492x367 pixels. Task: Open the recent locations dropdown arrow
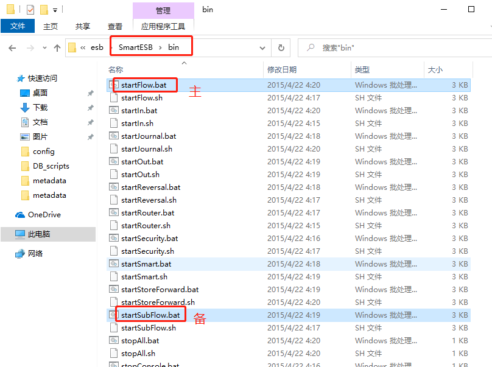[x=44, y=47]
